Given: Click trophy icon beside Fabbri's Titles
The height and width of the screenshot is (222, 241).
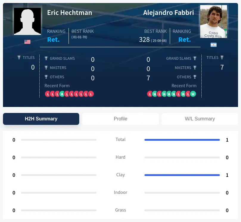Looking at the screenshot, I should [222, 57].
